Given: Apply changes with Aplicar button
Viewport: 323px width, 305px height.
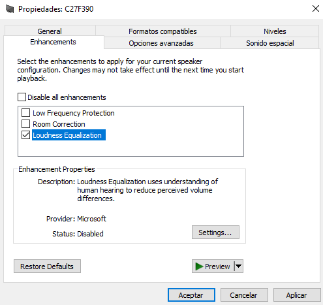Looking at the screenshot, I should coord(297,295).
